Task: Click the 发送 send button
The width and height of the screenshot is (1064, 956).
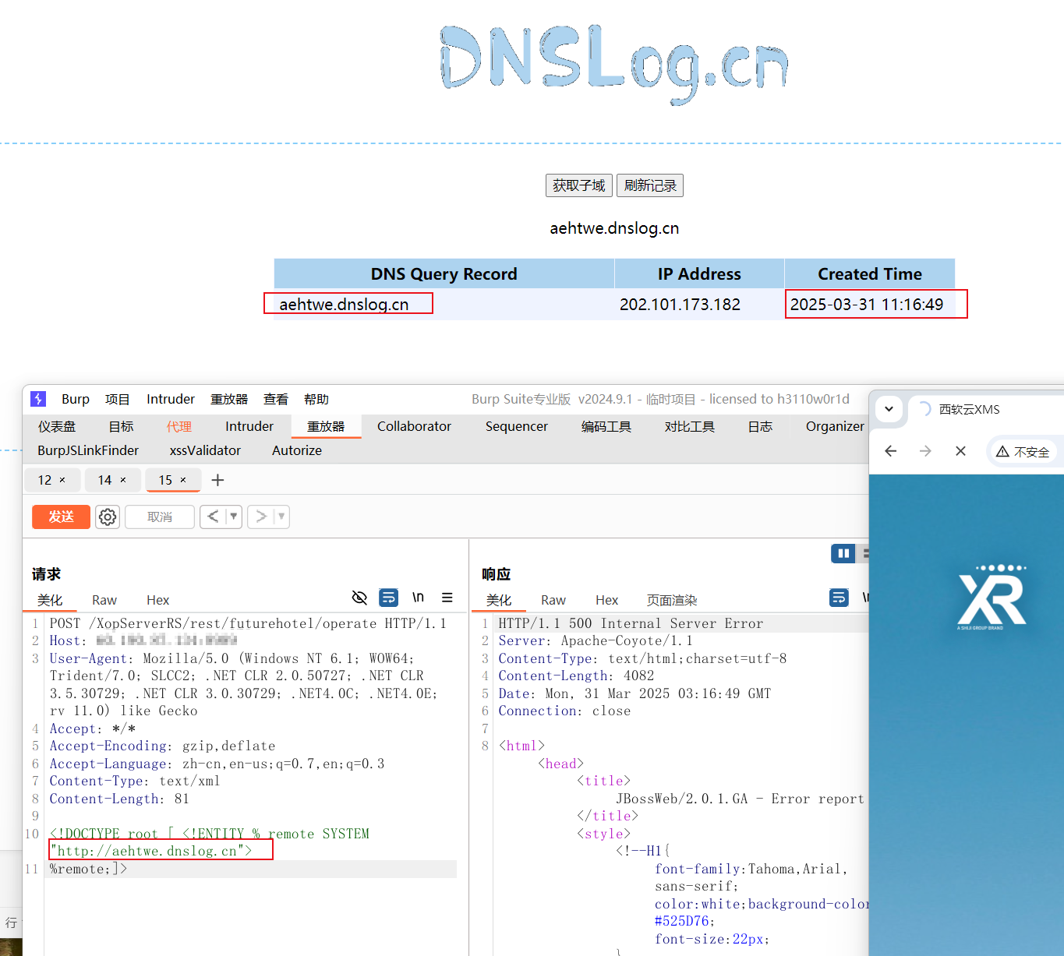Action: pyautogui.click(x=61, y=517)
